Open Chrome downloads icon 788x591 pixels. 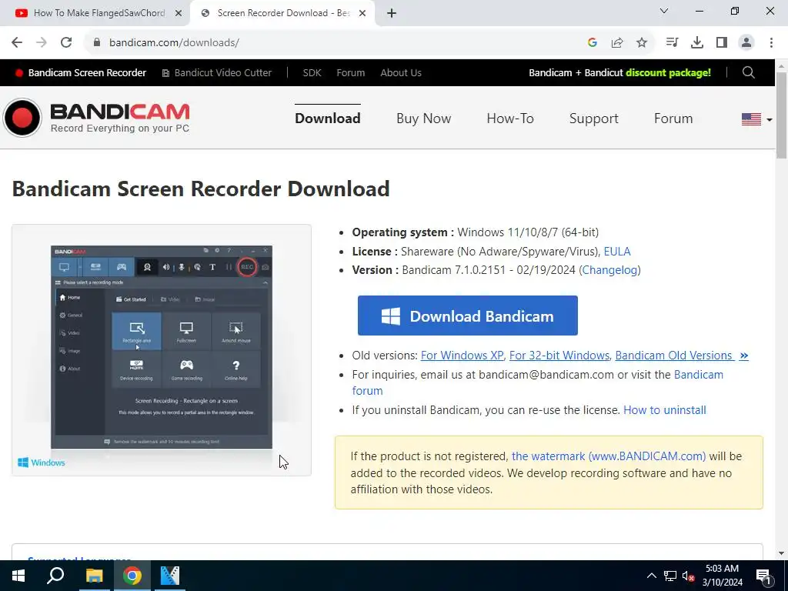pyautogui.click(x=697, y=42)
